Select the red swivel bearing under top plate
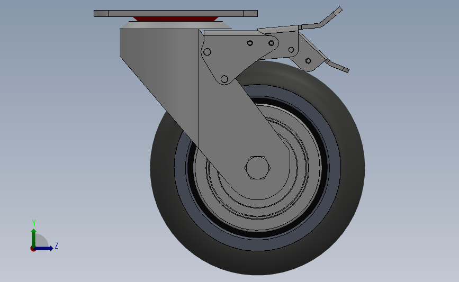Image resolution: width=459 pixels, height=282 pixels. (176, 19)
